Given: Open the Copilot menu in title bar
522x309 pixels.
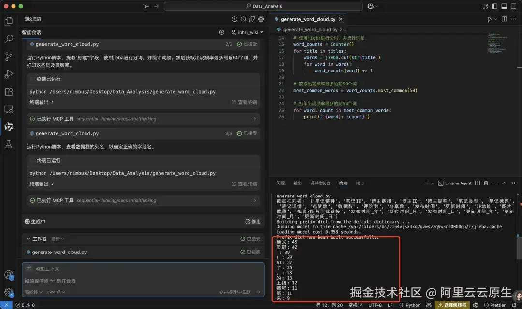Looking at the screenshot, I should (373, 6).
